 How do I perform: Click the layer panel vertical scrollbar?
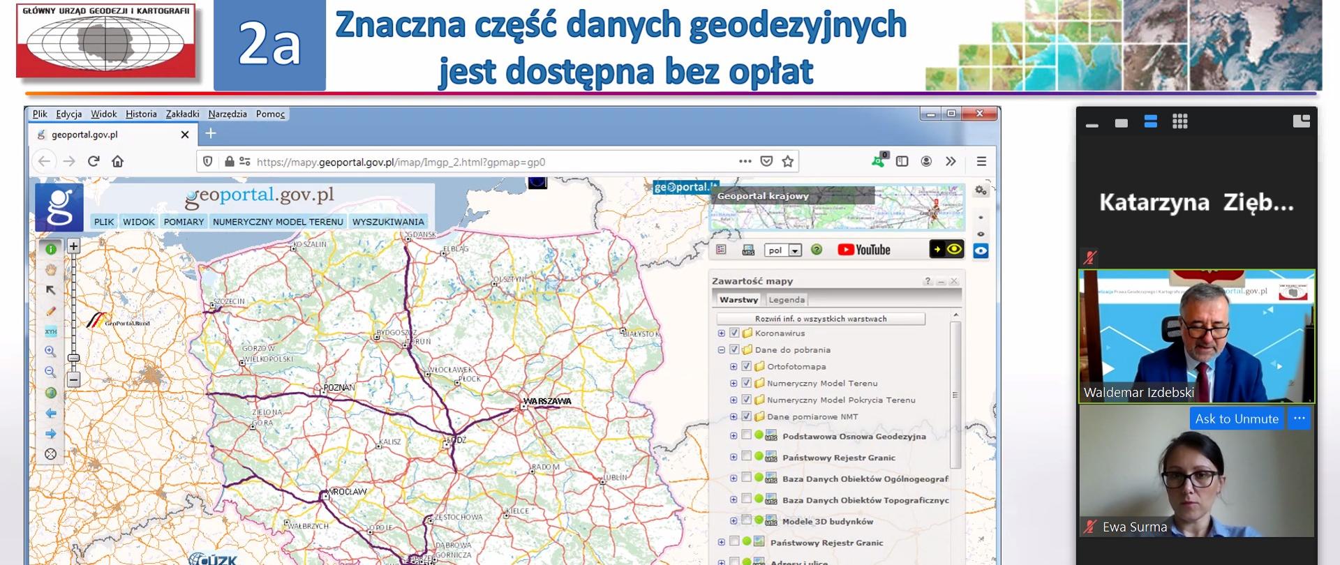click(955, 395)
